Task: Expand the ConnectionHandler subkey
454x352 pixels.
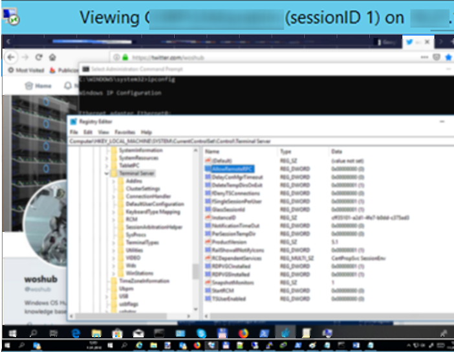Action: pos(114,197)
